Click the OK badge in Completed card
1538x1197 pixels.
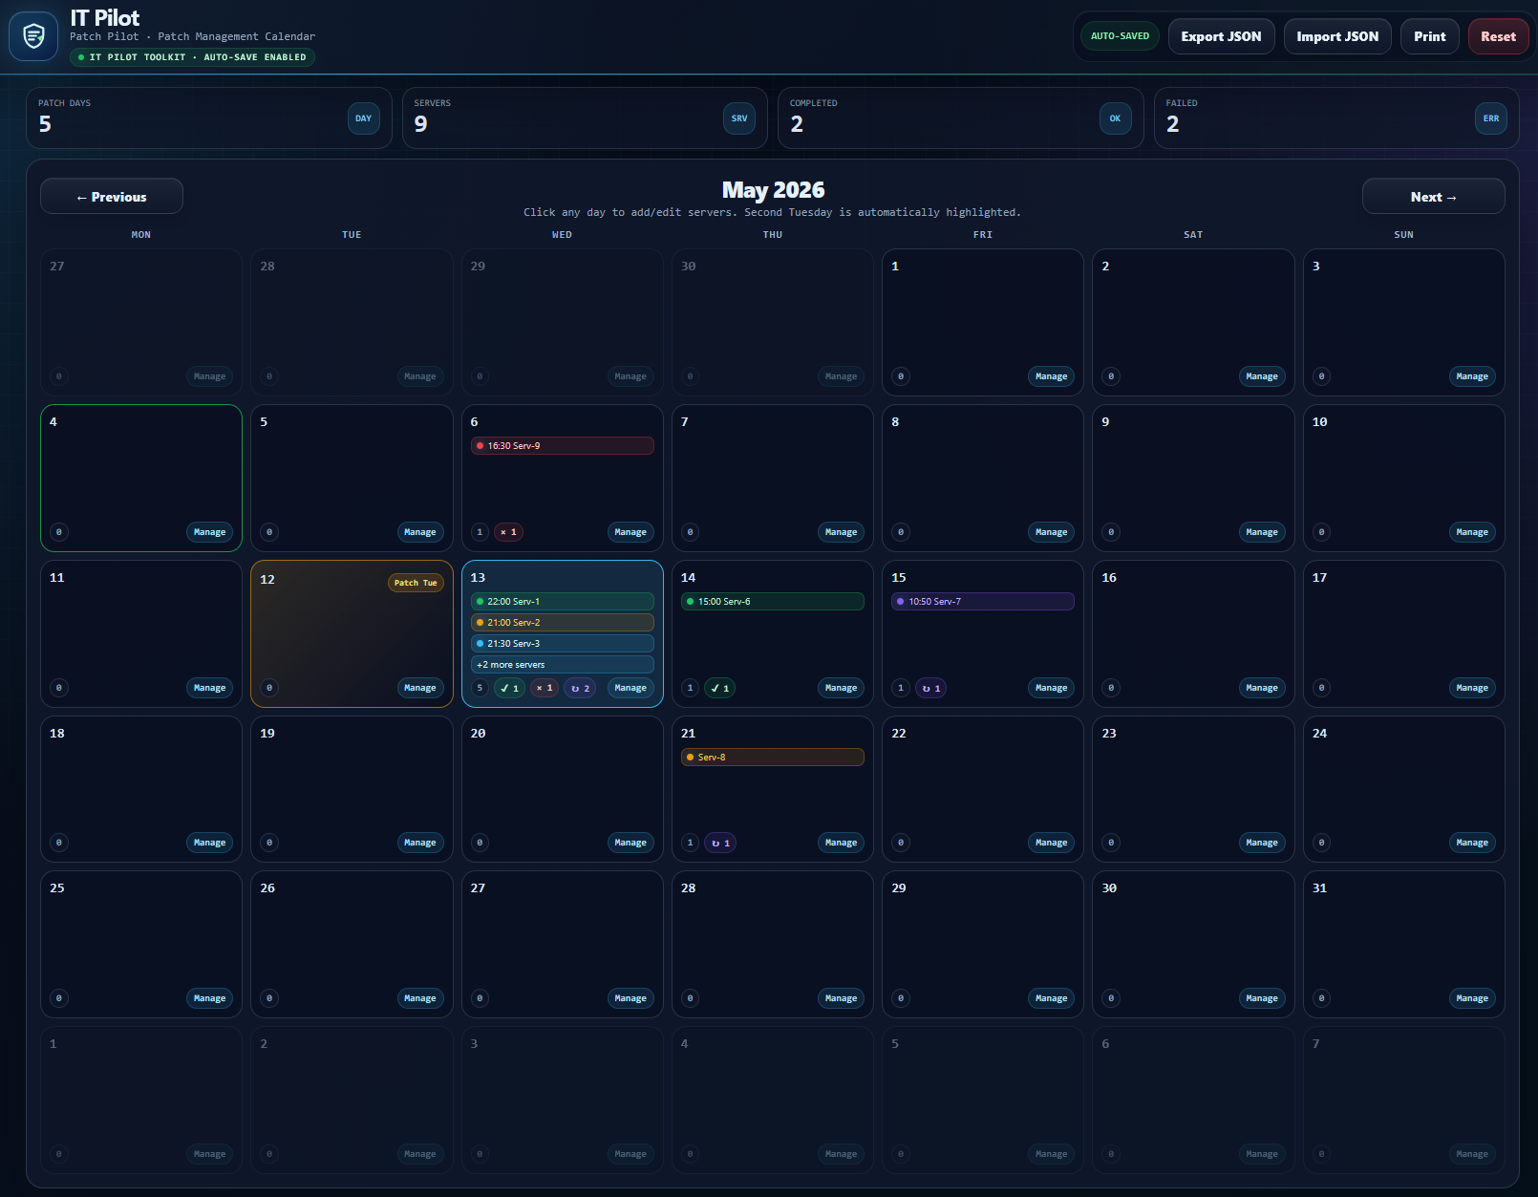[1116, 118]
